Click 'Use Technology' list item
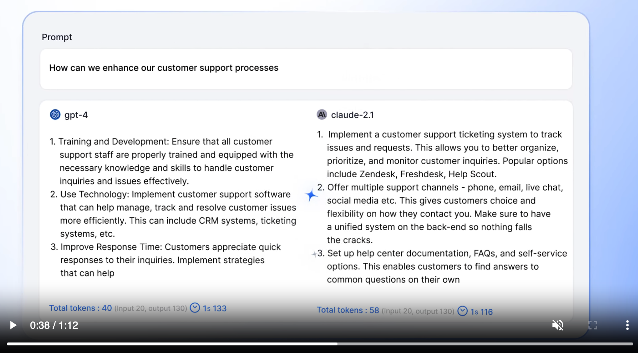The width and height of the screenshot is (638, 353). coord(173,214)
